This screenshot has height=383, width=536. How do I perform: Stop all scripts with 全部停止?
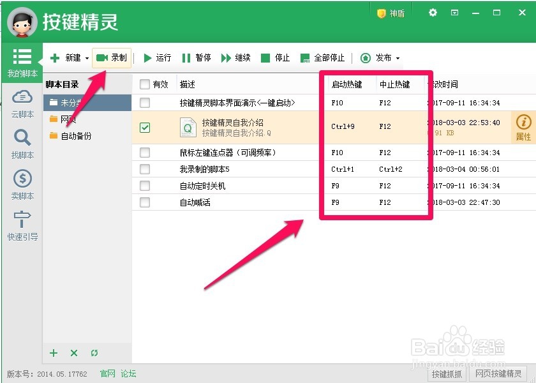click(322, 58)
